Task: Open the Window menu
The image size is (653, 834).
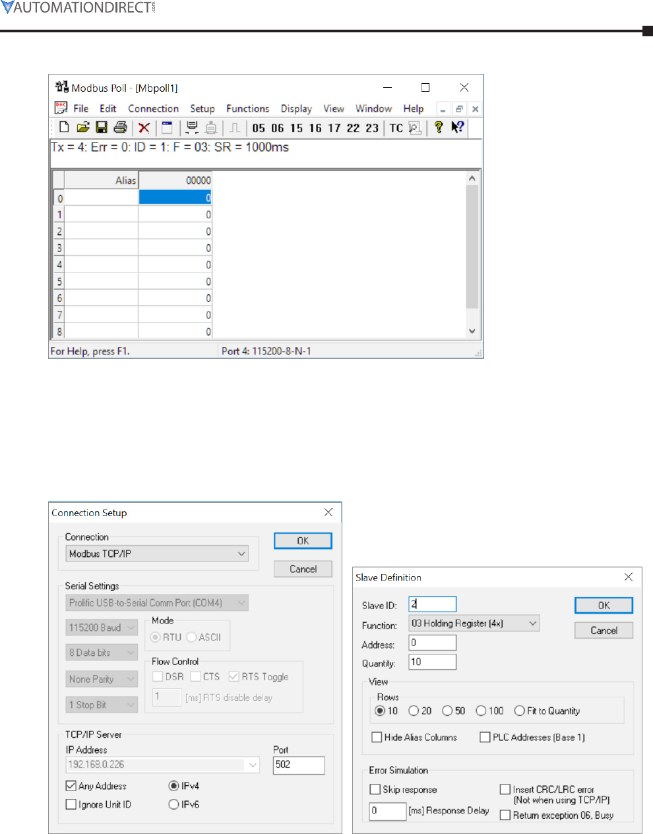Action: (374, 108)
